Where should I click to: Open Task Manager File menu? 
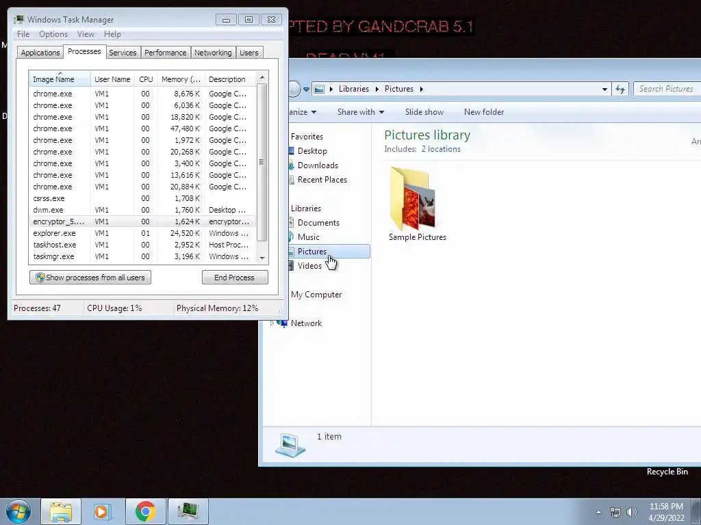[x=23, y=34]
